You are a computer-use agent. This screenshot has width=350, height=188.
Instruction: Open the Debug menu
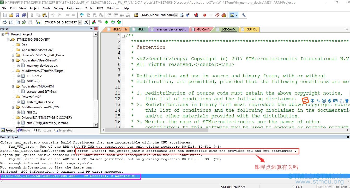click(58, 8)
